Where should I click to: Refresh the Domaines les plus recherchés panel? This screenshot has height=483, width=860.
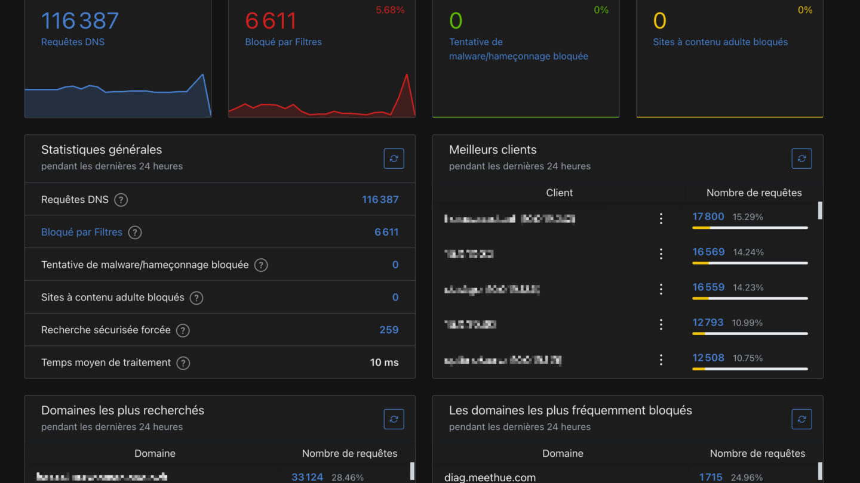click(394, 419)
